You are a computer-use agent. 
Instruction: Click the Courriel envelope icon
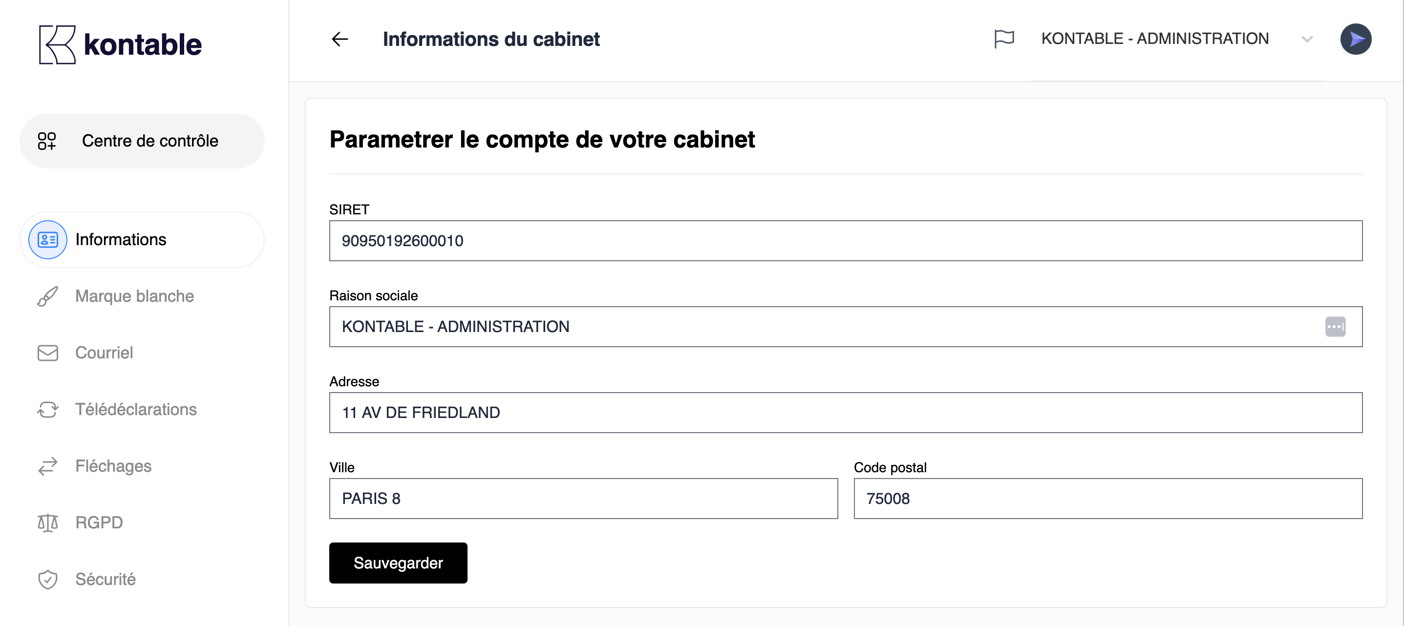coord(47,353)
